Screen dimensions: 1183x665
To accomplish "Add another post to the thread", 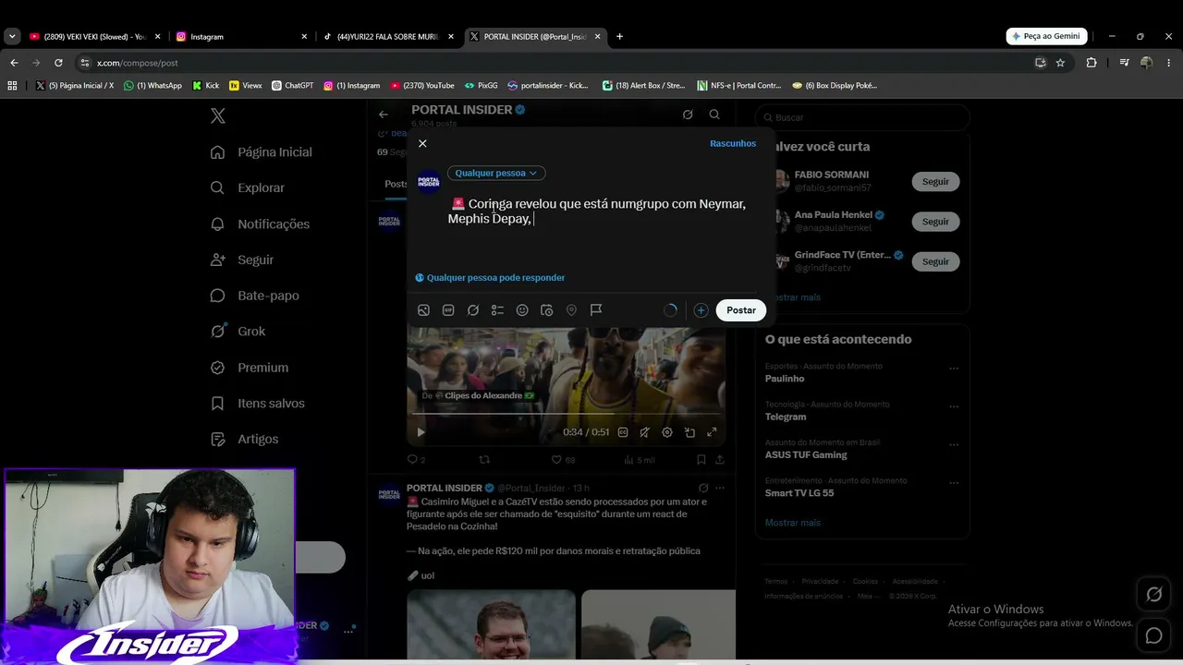I will pyautogui.click(x=701, y=310).
